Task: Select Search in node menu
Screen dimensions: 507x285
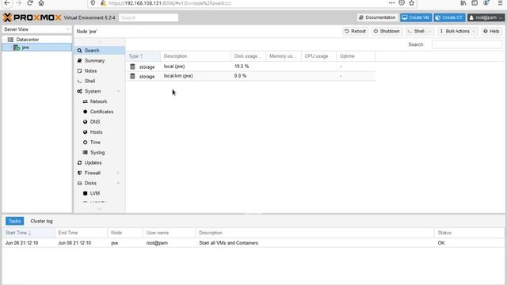Action: point(99,51)
